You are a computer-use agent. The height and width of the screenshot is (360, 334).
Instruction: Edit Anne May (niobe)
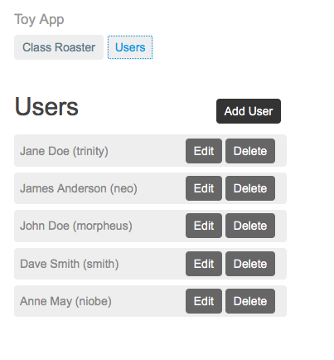204,301
